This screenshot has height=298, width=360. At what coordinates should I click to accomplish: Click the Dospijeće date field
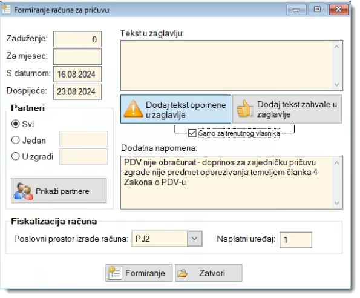pyautogui.click(x=77, y=91)
